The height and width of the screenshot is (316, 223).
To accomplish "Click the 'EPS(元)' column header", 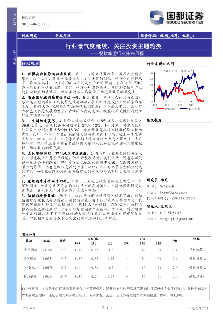I will [94, 239].
